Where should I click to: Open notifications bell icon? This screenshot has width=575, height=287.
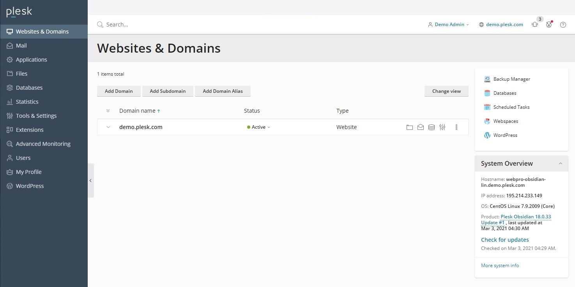click(x=535, y=24)
